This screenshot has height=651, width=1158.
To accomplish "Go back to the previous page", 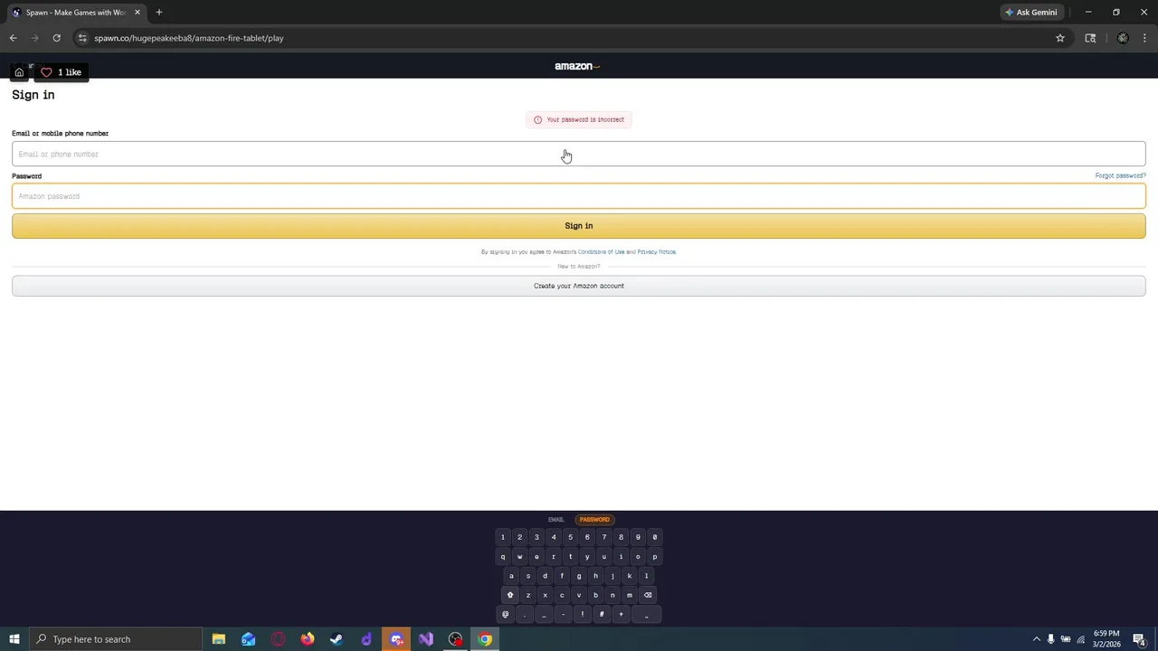I will coord(13,38).
